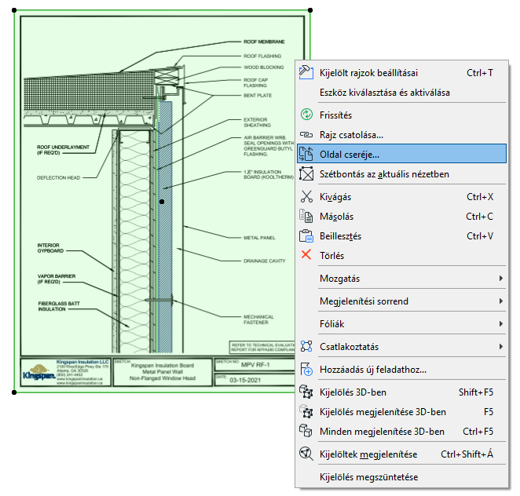The width and height of the screenshot is (520, 496).
Task: Expand the Megjelenítési sorrend submenu
Action: 500,301
